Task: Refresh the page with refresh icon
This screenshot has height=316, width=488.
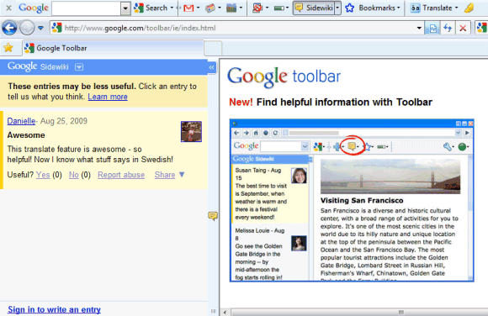Action: [448, 29]
